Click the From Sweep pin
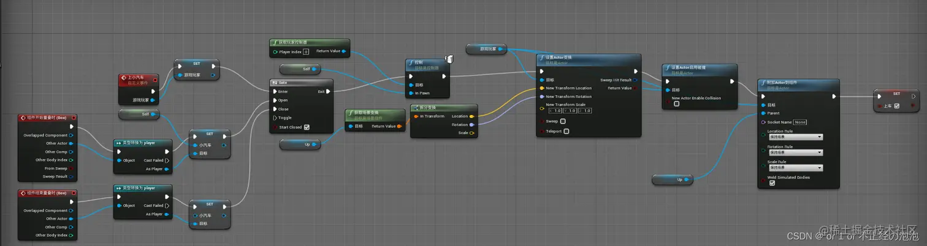Screen dimensions: 927x246 (72, 168)
